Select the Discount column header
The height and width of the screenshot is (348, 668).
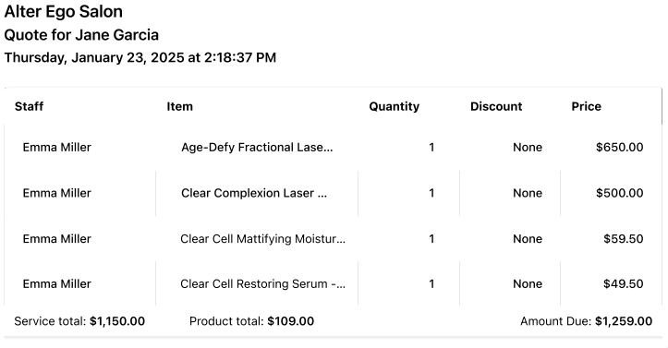point(496,106)
